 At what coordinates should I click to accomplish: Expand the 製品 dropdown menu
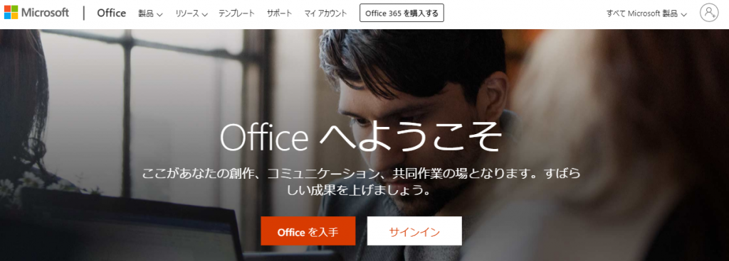pos(151,13)
